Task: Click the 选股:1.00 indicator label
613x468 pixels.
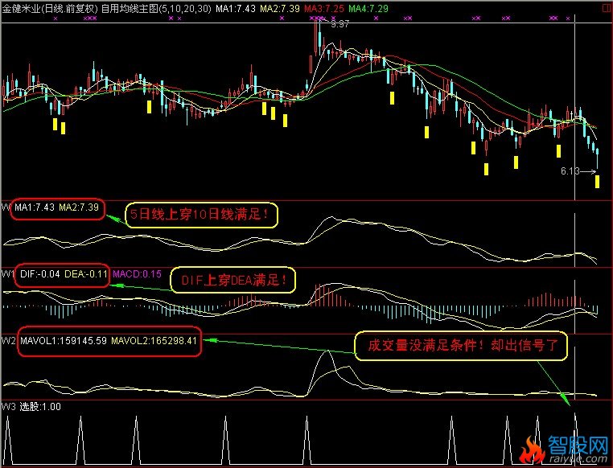Action: [x=40, y=407]
